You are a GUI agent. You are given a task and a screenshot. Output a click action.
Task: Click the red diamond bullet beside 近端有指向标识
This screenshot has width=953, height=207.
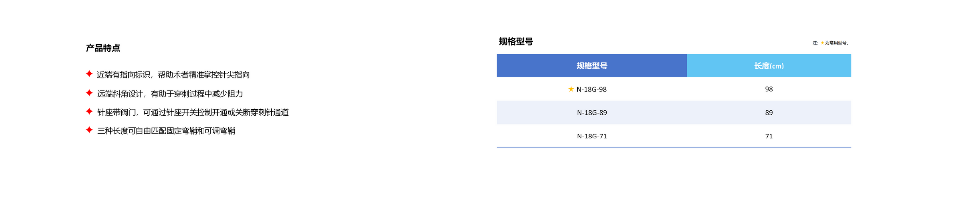click(x=89, y=74)
